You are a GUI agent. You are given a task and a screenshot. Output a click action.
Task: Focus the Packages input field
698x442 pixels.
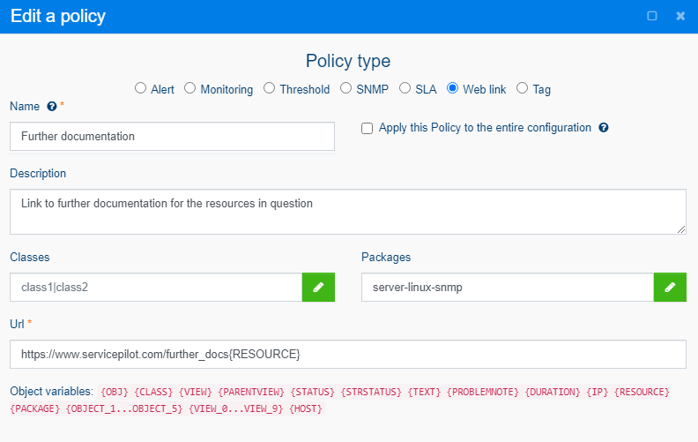(508, 288)
